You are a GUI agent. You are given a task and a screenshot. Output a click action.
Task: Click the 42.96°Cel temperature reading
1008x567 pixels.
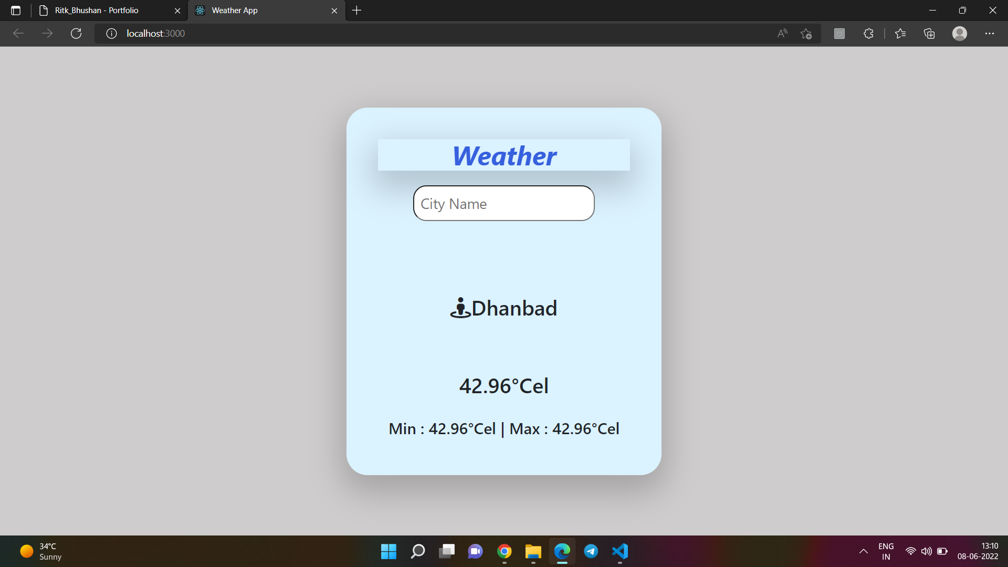pos(504,386)
